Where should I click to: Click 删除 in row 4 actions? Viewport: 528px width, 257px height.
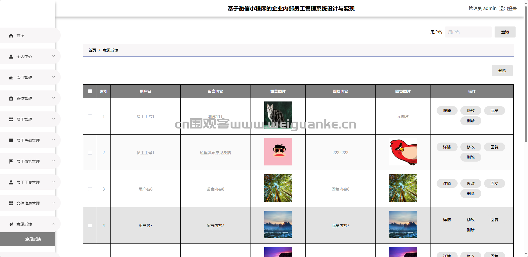click(471, 230)
